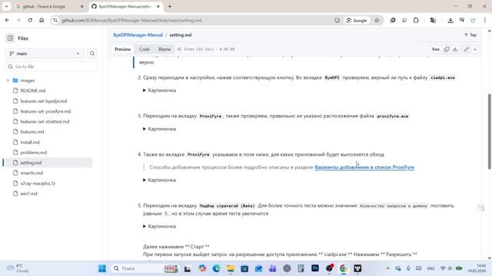Open README.md in the file tree
The image size is (492, 276).
click(32, 90)
